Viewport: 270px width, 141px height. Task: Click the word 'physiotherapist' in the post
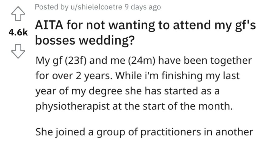point(73,106)
